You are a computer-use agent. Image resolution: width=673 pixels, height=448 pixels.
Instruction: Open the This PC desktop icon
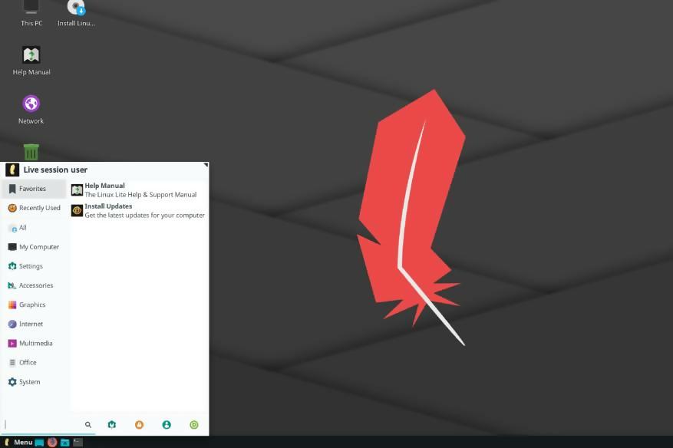[x=31, y=13]
